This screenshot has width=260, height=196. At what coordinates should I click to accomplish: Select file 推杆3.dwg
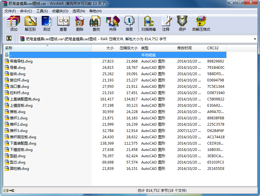pyautogui.click(x=19, y=131)
